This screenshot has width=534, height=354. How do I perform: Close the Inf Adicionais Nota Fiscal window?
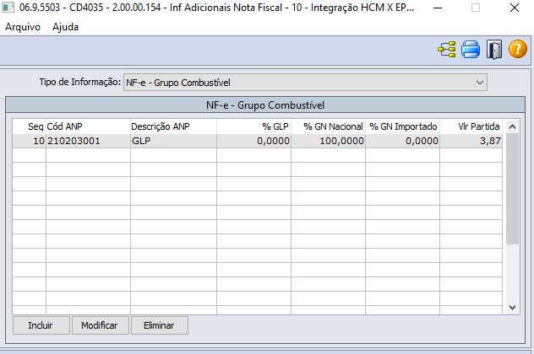tap(515, 8)
